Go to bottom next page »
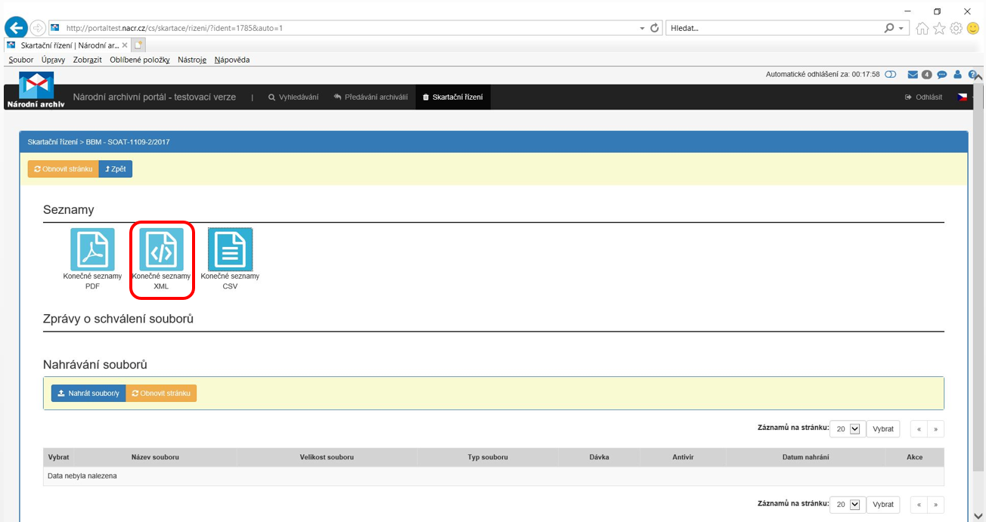The height and width of the screenshot is (522, 986). (x=936, y=505)
